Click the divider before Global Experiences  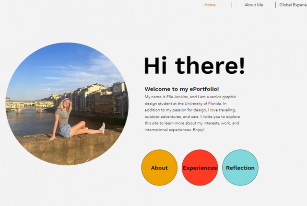(x=275, y=5)
